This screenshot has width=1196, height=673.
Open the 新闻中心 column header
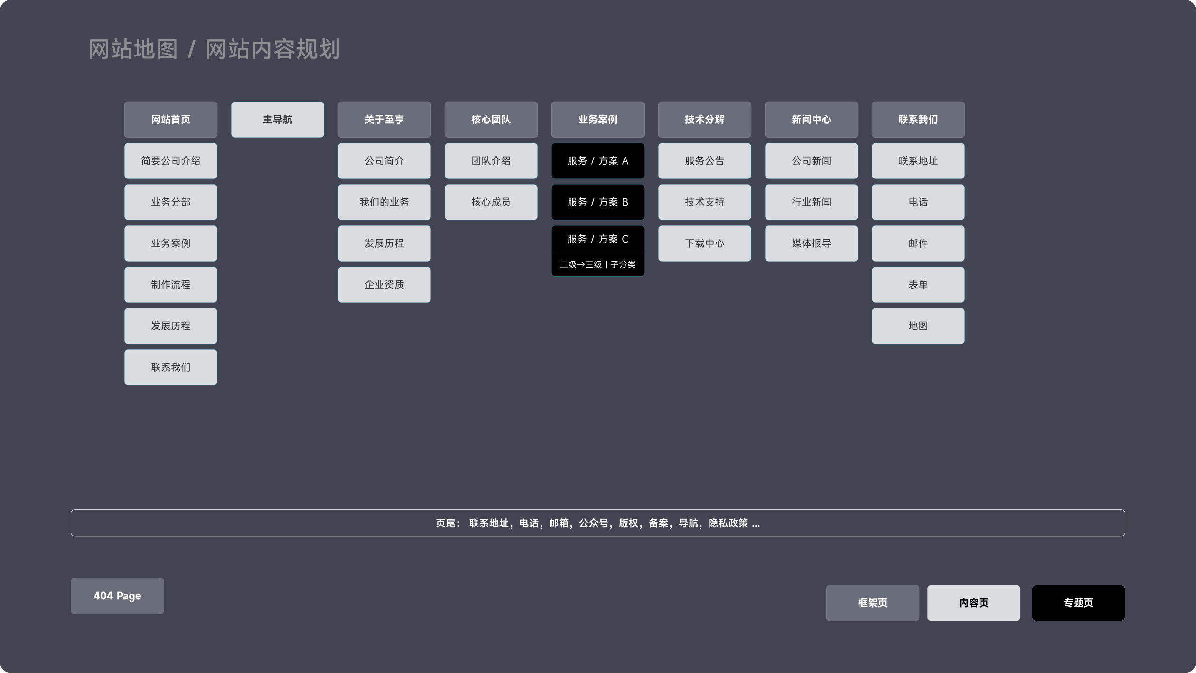pos(811,120)
